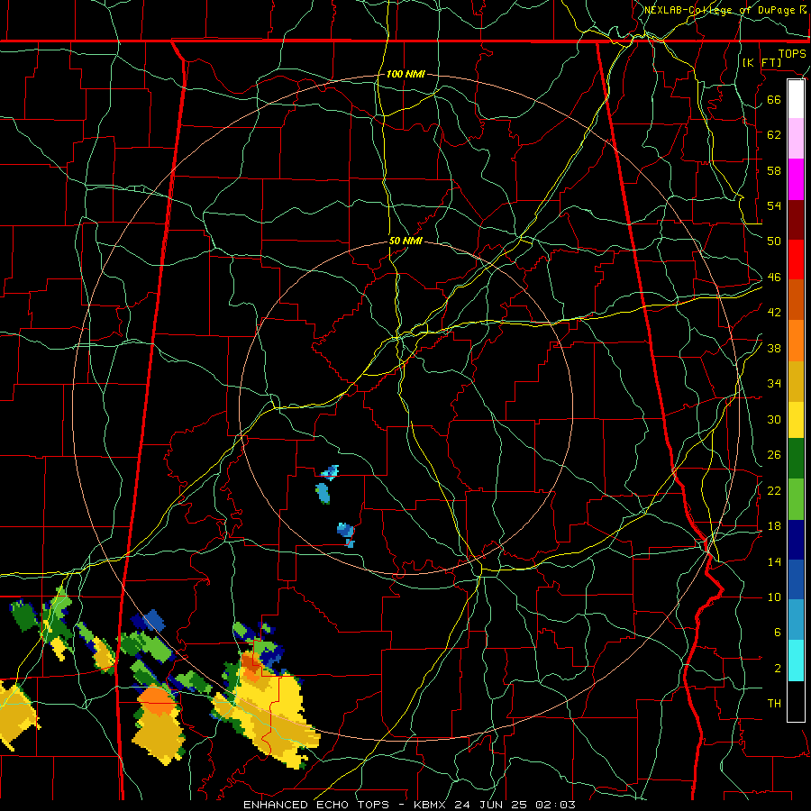Click the light blue legend swatch
Screen dimensions: 811x811
point(796,620)
